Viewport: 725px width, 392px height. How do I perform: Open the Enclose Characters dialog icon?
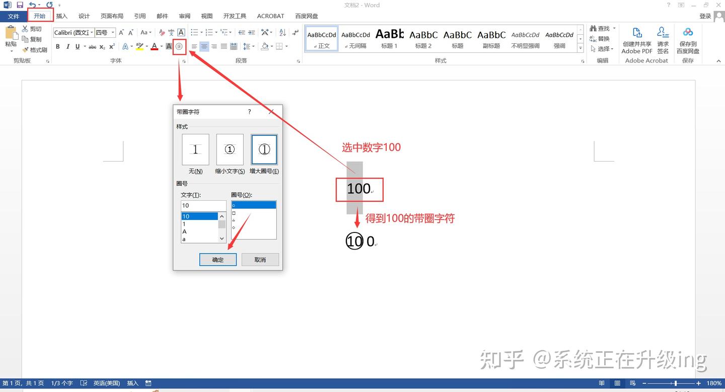pos(179,46)
